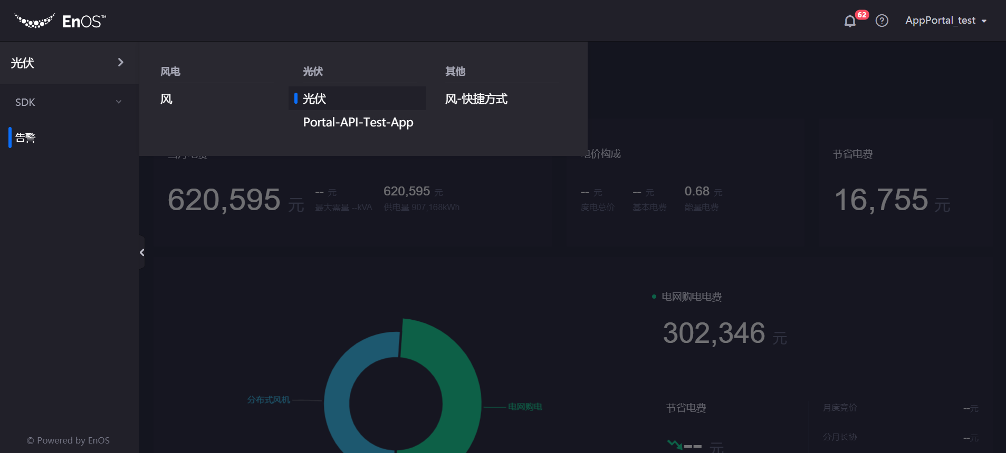The height and width of the screenshot is (453, 1006).
Task: Open the notification bell
Action: [x=849, y=21]
